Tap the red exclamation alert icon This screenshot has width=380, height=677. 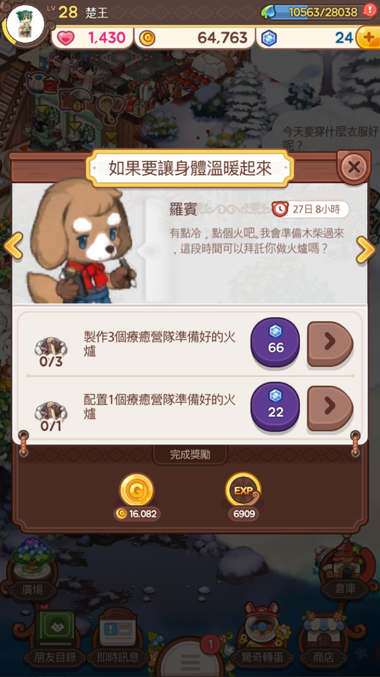[369, 10]
